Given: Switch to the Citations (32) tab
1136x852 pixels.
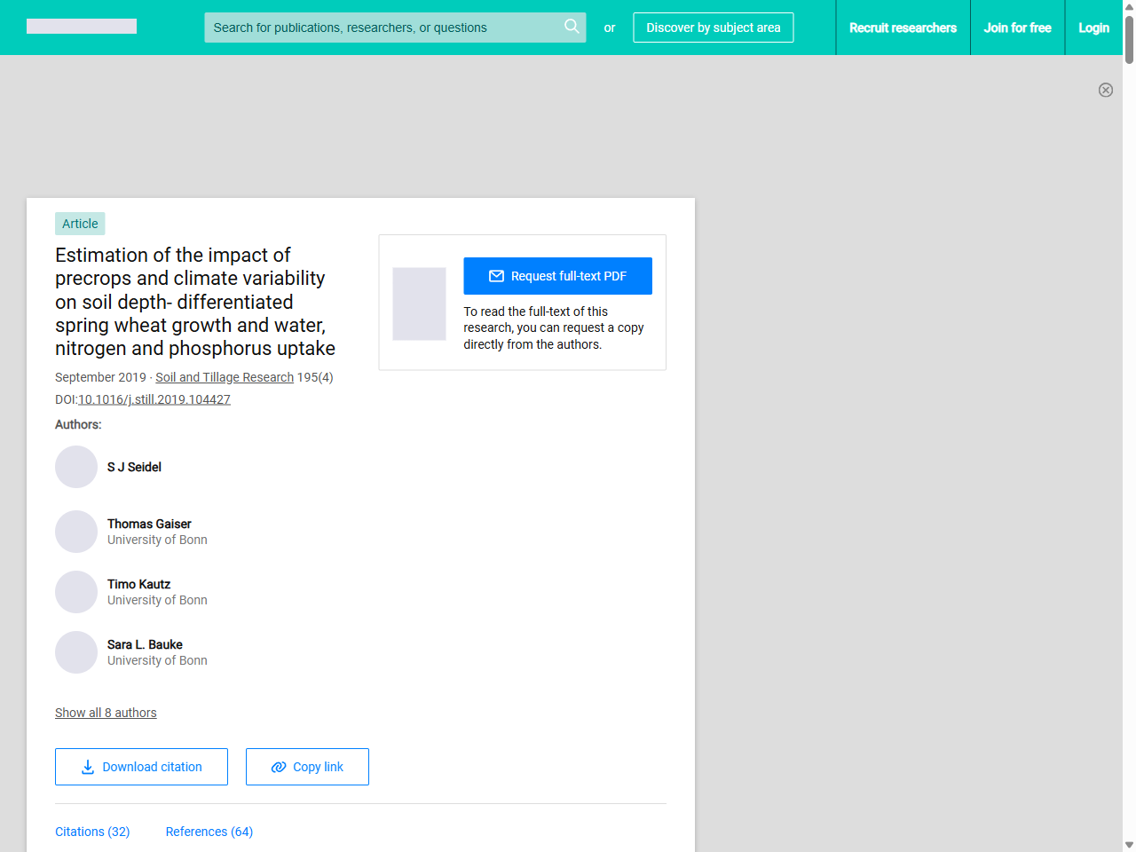Looking at the screenshot, I should click(x=92, y=832).
